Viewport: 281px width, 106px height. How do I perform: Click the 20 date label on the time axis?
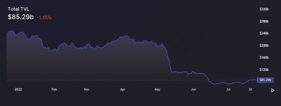251,89
